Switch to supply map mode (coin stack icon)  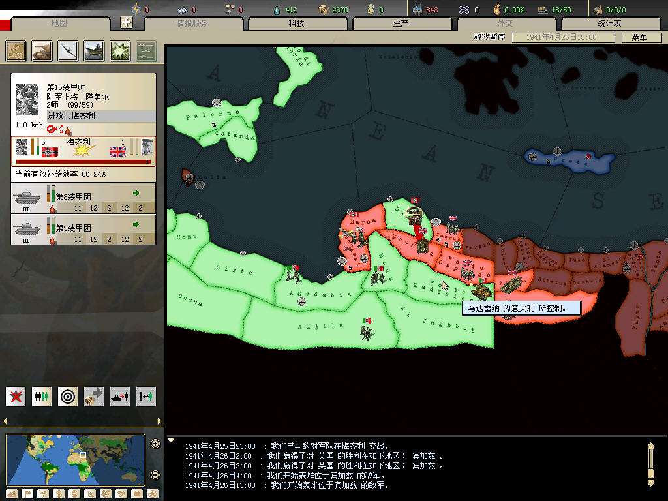click(x=74, y=494)
